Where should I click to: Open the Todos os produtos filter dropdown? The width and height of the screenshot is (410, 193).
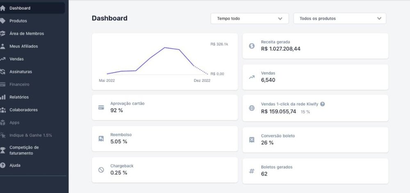339,18
